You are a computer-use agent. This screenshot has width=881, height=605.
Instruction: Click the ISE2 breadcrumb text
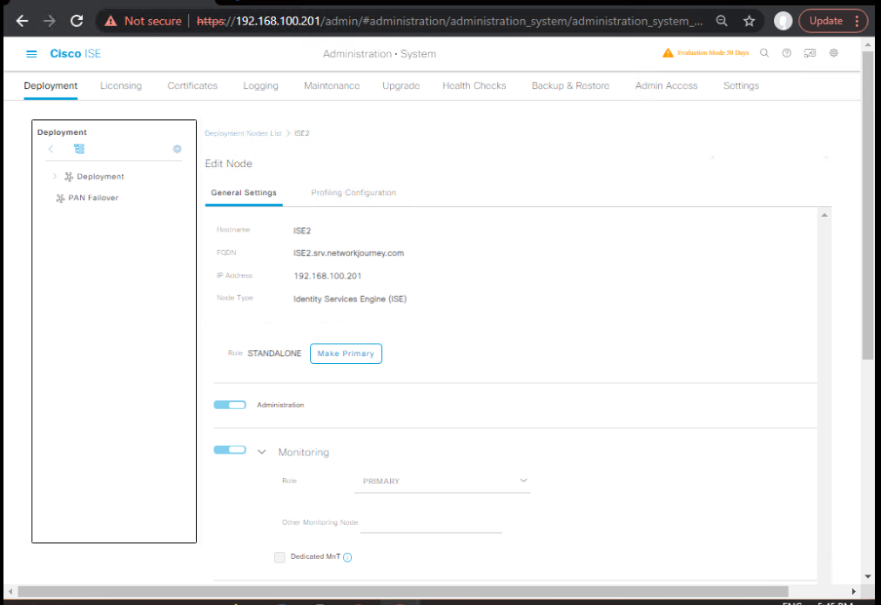point(302,133)
